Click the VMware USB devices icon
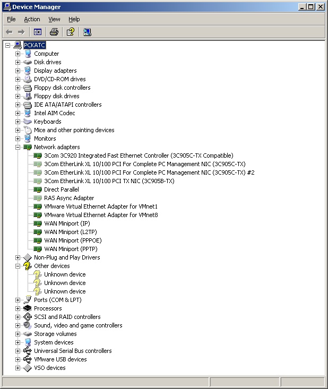328x389 pixels. 28,359
